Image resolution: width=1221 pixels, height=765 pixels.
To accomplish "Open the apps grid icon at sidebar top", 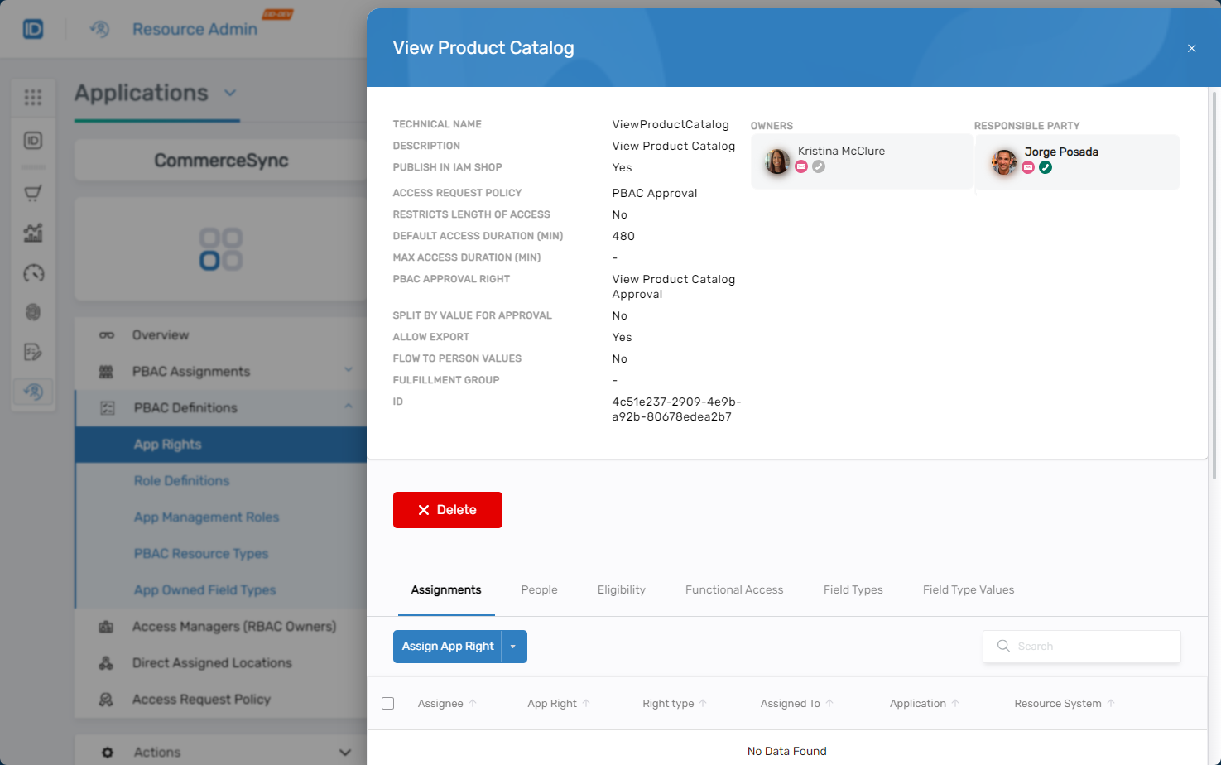I will 33,98.
